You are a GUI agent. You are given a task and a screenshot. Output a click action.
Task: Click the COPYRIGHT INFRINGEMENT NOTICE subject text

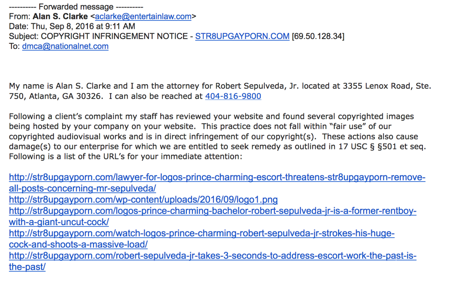click(114, 36)
